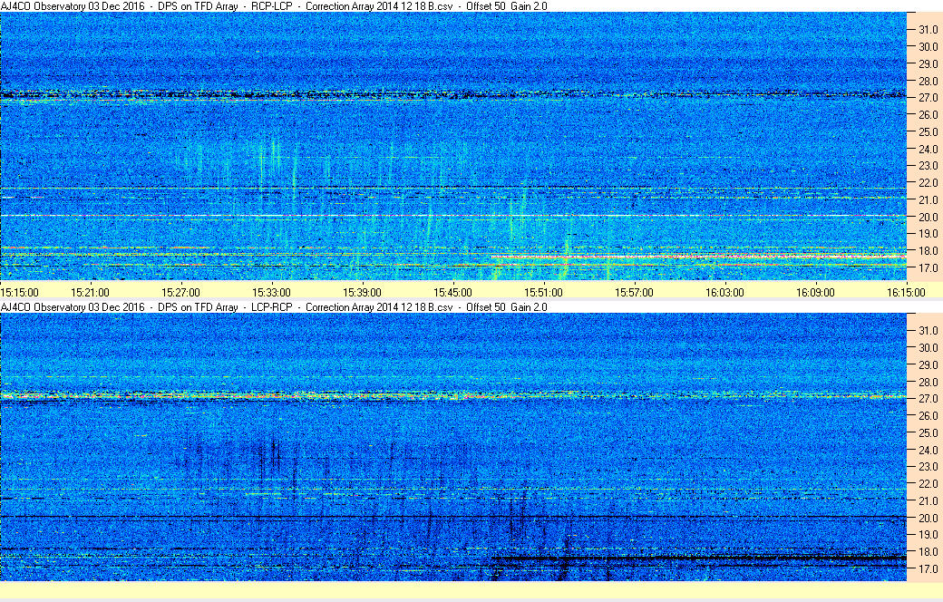
Task: Click 21.0 frequency label on RCP-LCP chart
Action: [x=928, y=199]
